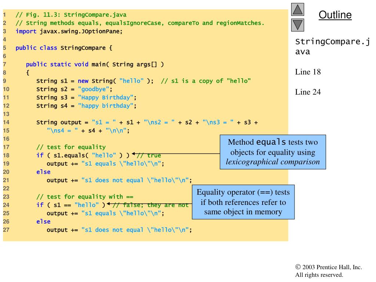
Task: Click the '// test for equality' comment on line 17
Action: tap(71, 147)
